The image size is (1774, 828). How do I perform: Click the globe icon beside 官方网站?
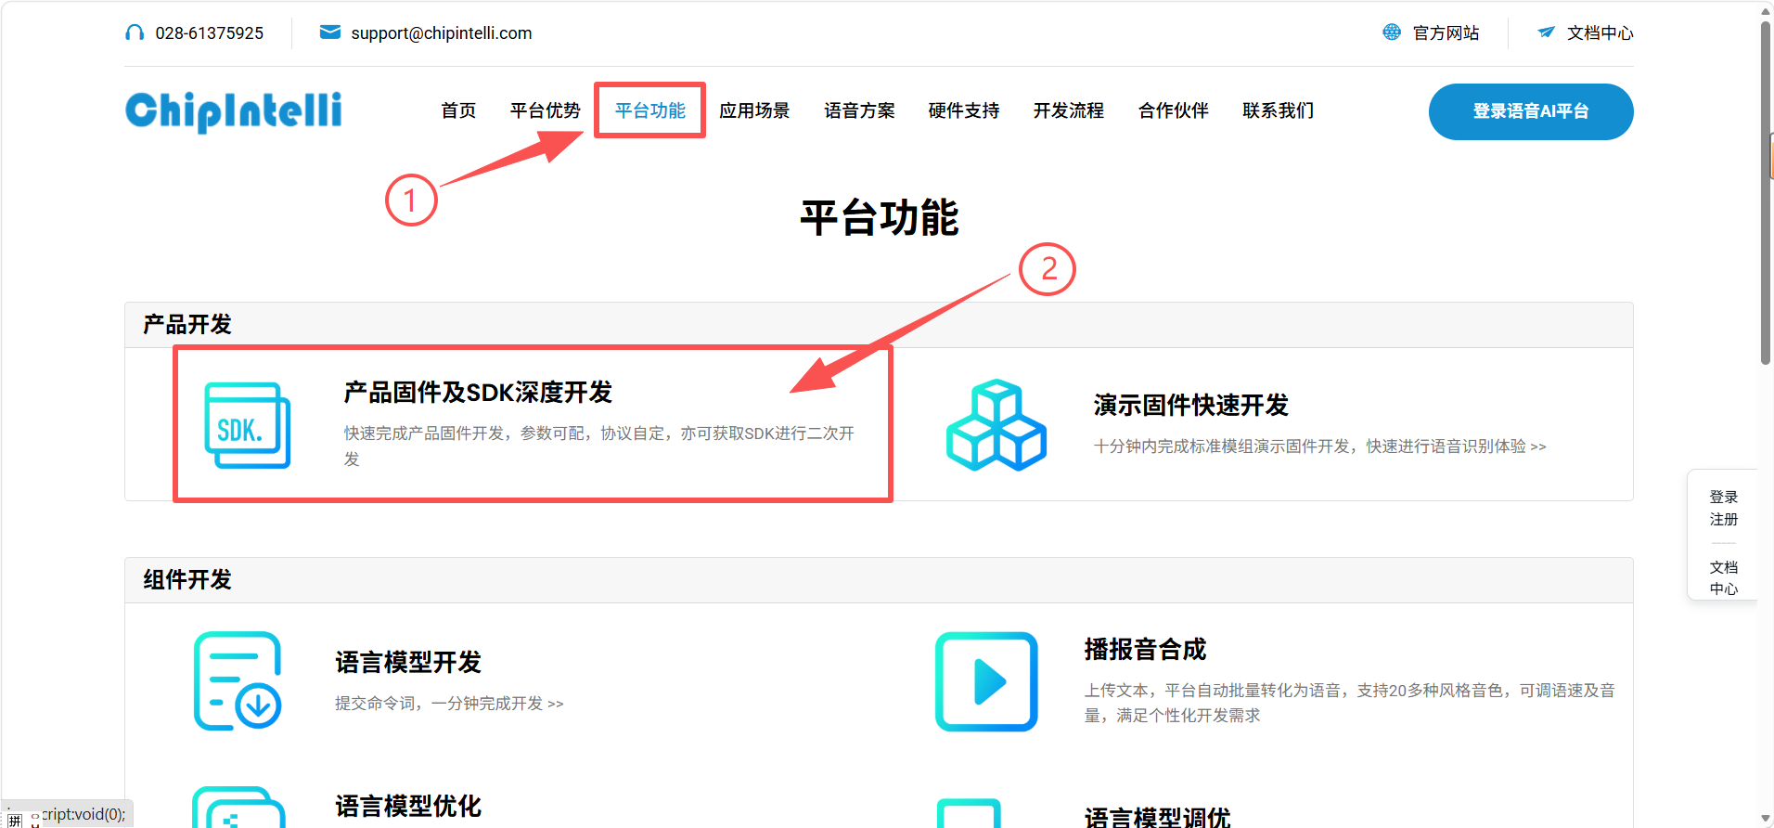point(1392,32)
